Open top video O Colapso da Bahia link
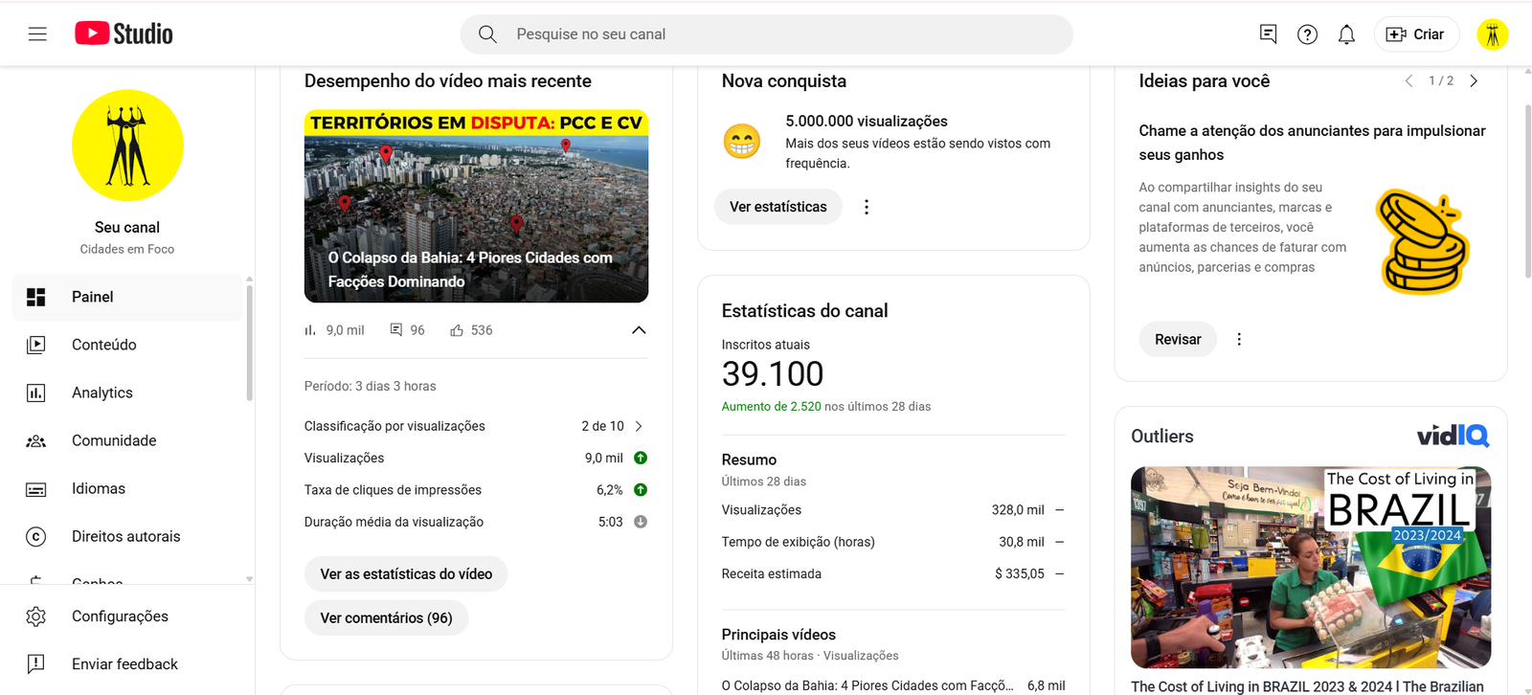The width and height of the screenshot is (1532, 695). [867, 685]
